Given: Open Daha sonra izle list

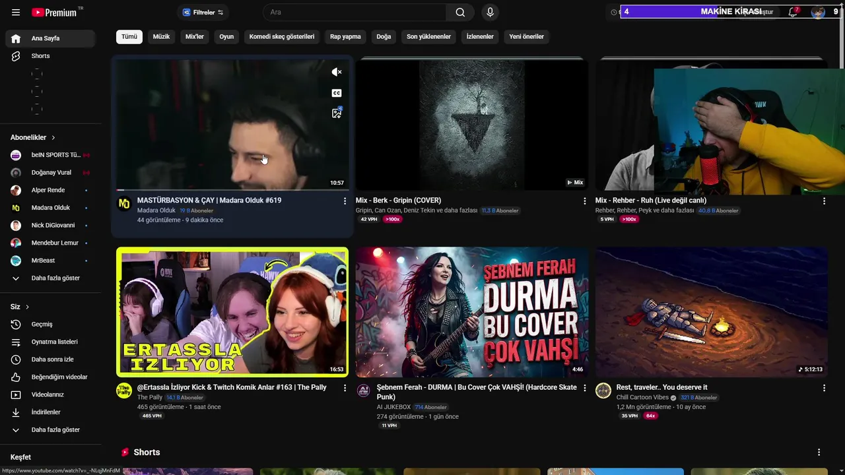Looking at the screenshot, I should point(50,360).
